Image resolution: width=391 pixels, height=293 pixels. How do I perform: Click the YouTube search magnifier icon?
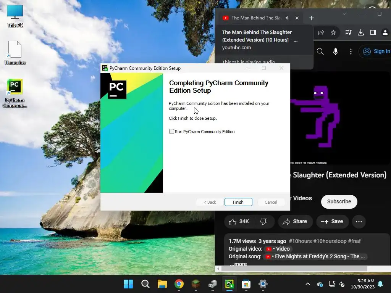click(x=320, y=52)
